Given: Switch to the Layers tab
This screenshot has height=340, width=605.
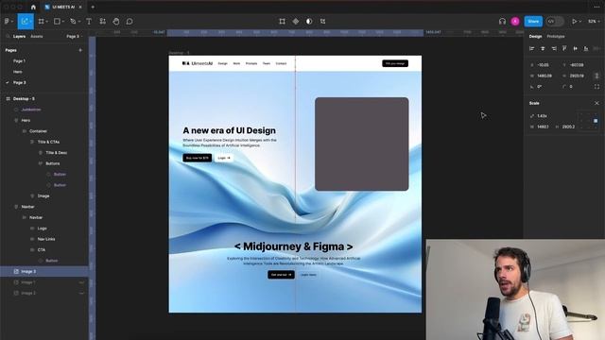Looking at the screenshot, I should [19, 36].
